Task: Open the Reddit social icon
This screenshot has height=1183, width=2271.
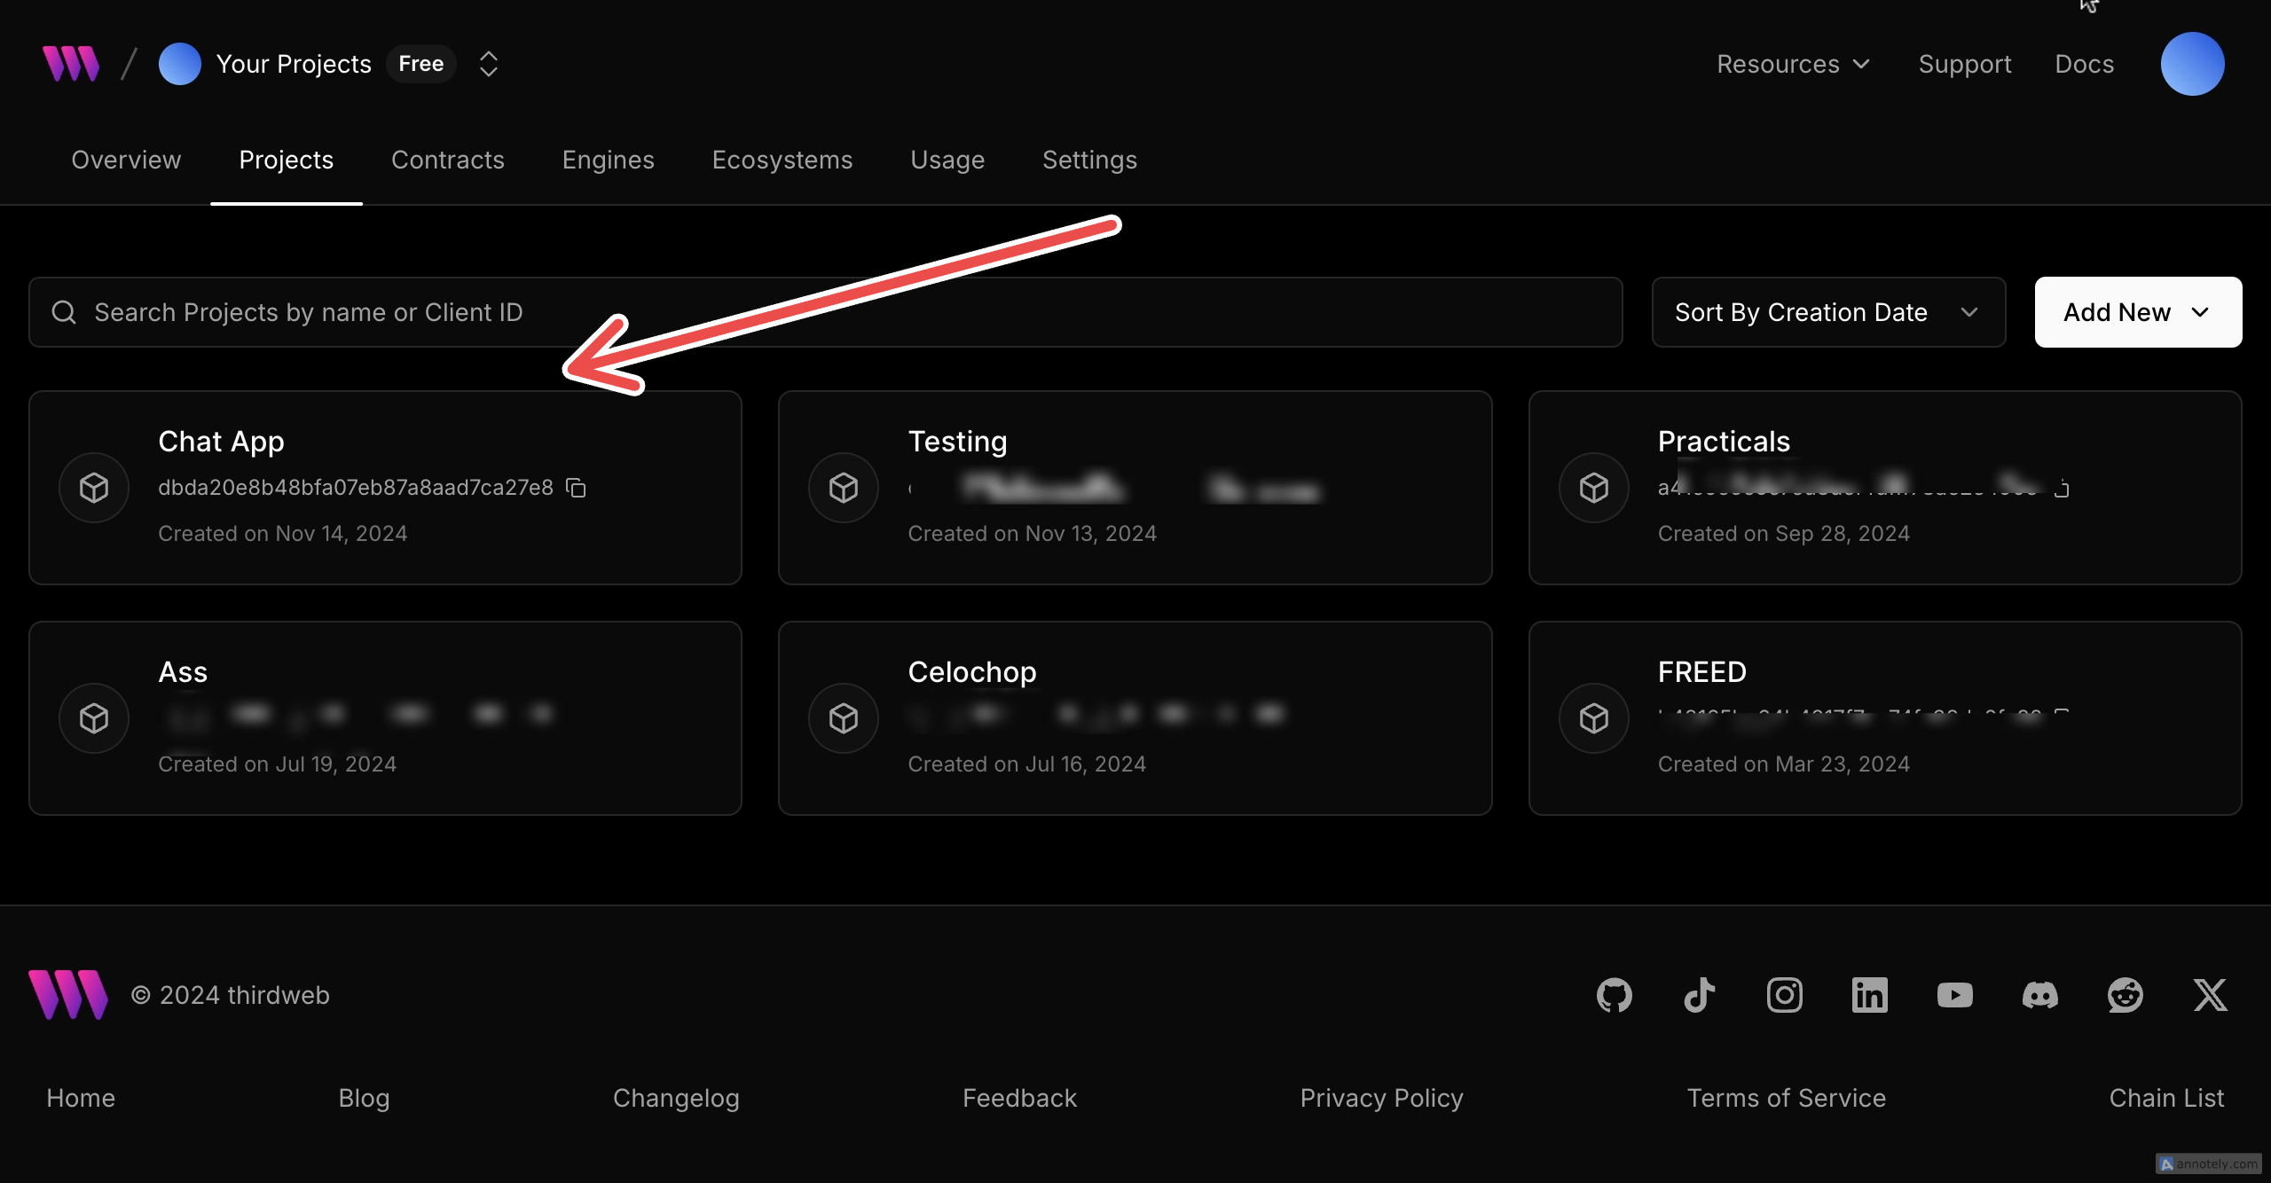Action: pyautogui.click(x=2125, y=995)
